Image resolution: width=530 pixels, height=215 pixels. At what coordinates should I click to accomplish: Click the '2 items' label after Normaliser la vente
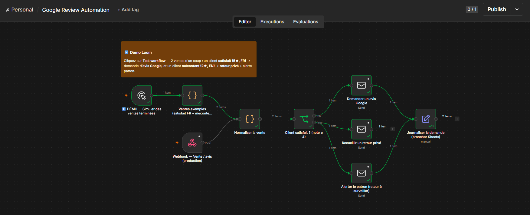pos(277,116)
